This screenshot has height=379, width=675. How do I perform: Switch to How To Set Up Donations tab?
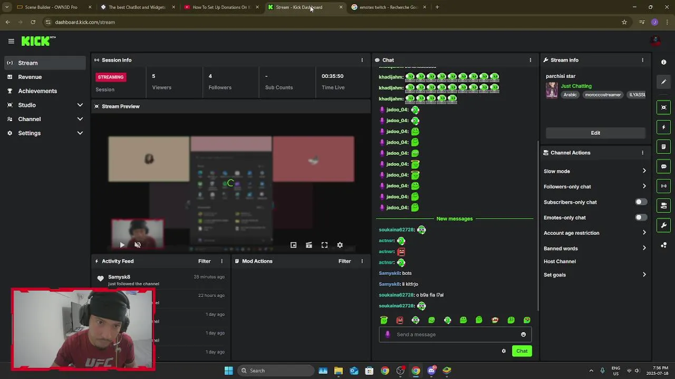click(x=220, y=7)
